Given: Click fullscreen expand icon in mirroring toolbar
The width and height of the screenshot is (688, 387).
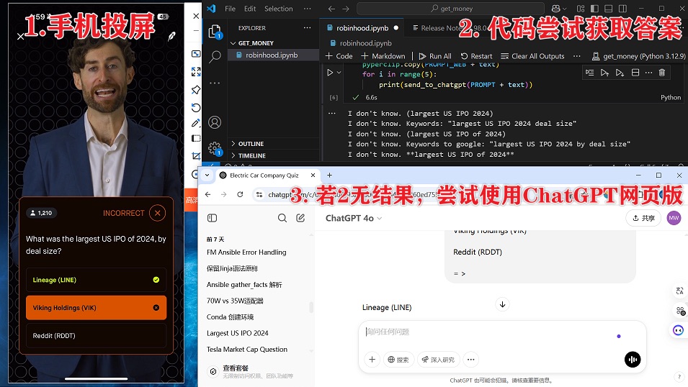Looking at the screenshot, I should point(196,71).
